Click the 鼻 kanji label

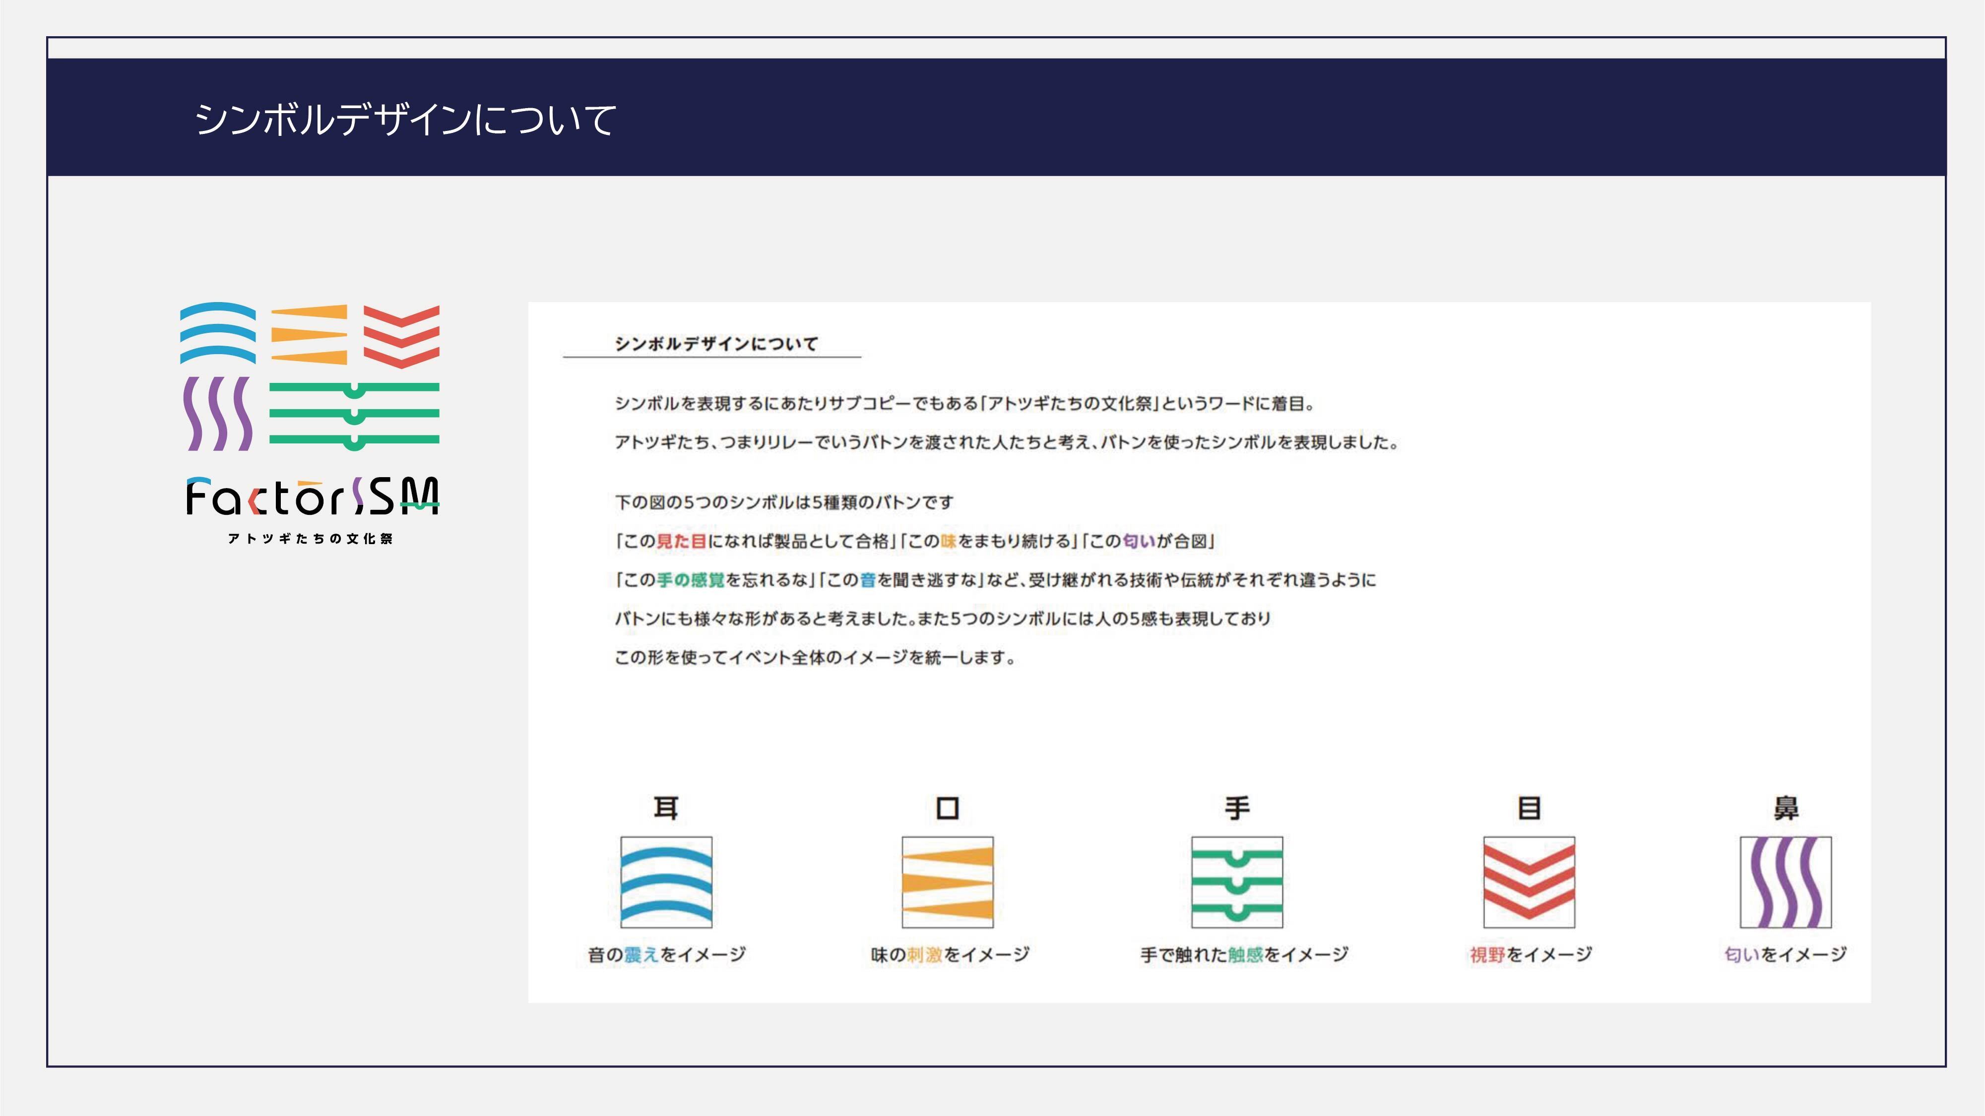click(x=1786, y=808)
